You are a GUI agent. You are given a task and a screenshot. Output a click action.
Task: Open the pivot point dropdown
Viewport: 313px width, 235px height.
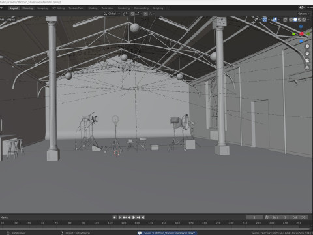click(125, 14)
